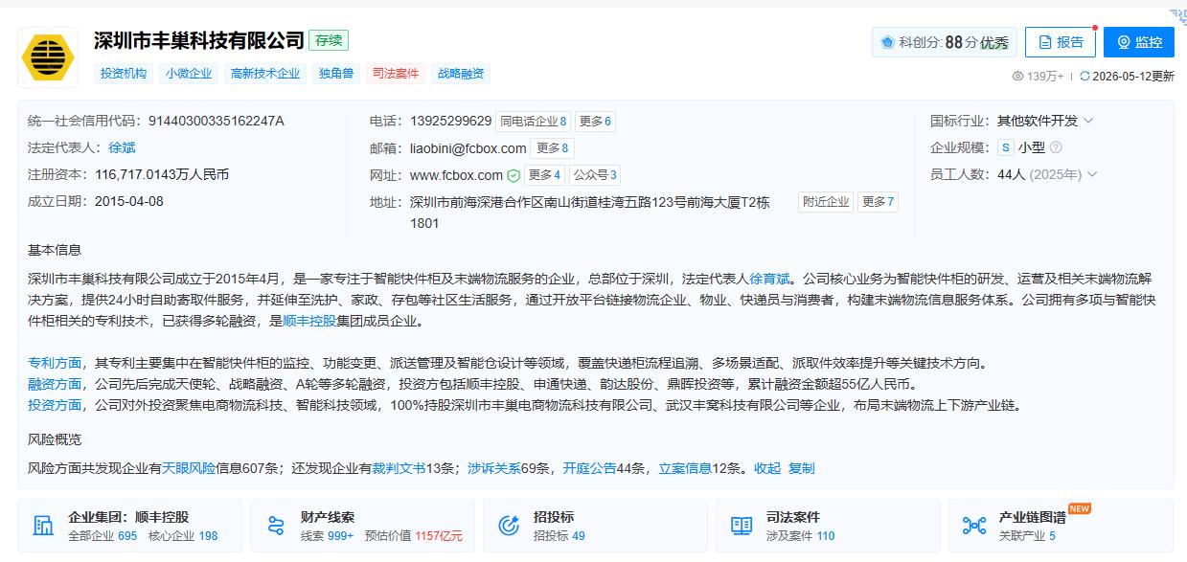Open the 财产线索 card
The width and height of the screenshot is (1187, 562).
[x=363, y=526]
